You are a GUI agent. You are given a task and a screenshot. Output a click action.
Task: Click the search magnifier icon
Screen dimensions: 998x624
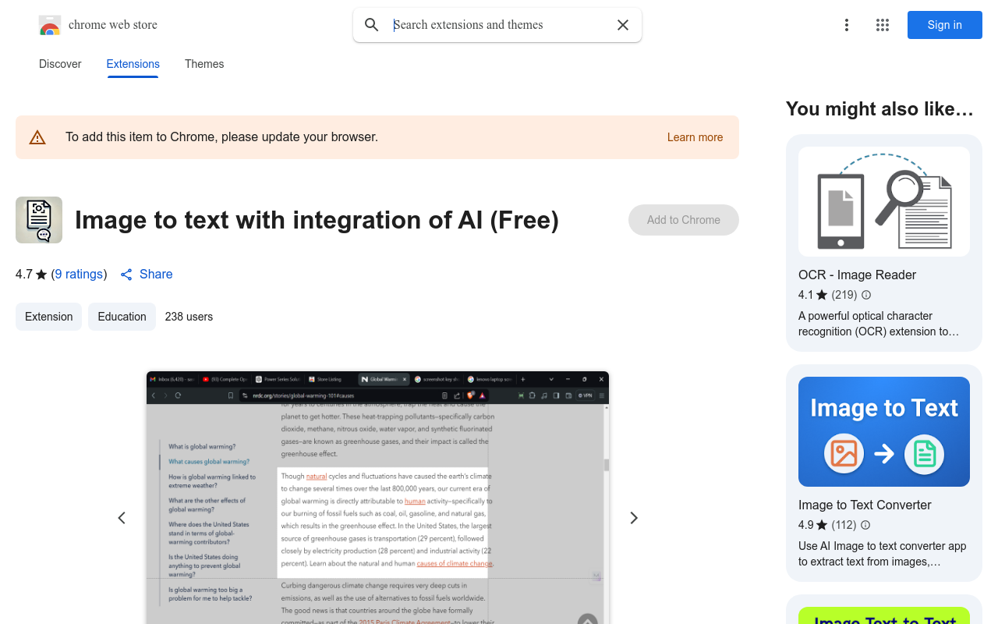pyautogui.click(x=372, y=25)
